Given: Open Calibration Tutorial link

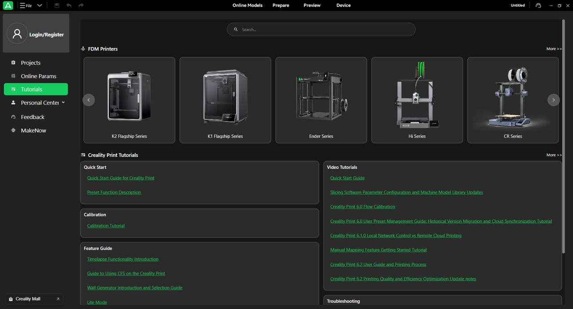Looking at the screenshot, I should tap(106, 226).
